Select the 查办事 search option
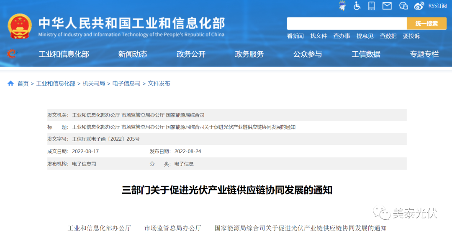This screenshot has height=233, width=452. pyautogui.click(x=342, y=36)
